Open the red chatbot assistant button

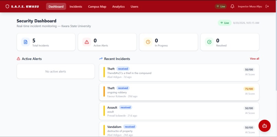[265, 126]
